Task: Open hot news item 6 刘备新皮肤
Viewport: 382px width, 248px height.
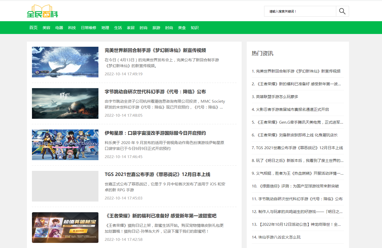Action: coord(295,135)
